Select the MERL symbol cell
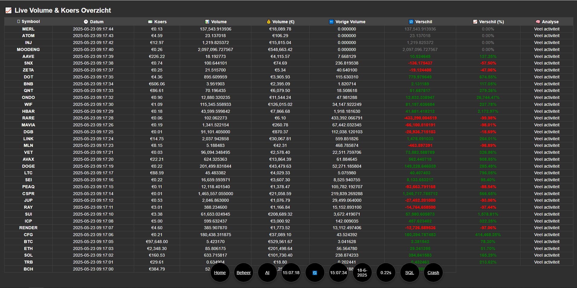Image resolution: width=577 pixels, height=288 pixels. point(28,29)
